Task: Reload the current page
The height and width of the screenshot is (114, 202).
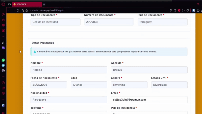Action: (18, 10)
